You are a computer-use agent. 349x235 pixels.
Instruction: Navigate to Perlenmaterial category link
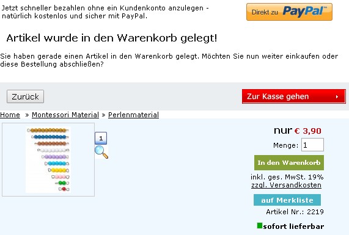coord(133,115)
